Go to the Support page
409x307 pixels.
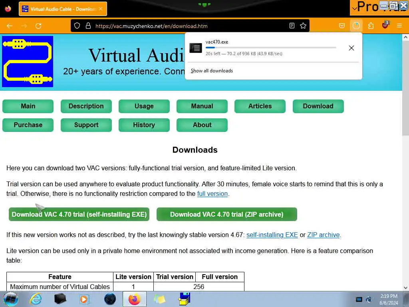[86, 125]
